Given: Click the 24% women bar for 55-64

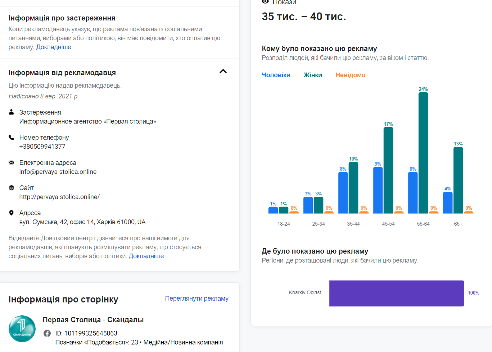Looking at the screenshot, I should point(423,153).
